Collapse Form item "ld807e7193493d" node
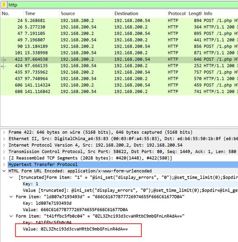Viewport: 238px width, 242px height. [x=11, y=197]
